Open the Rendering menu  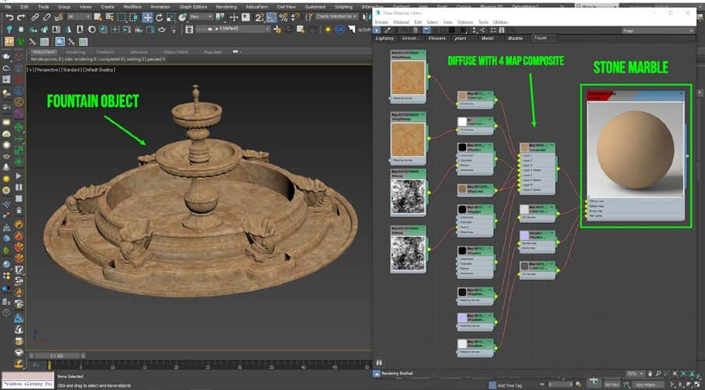pos(226,6)
